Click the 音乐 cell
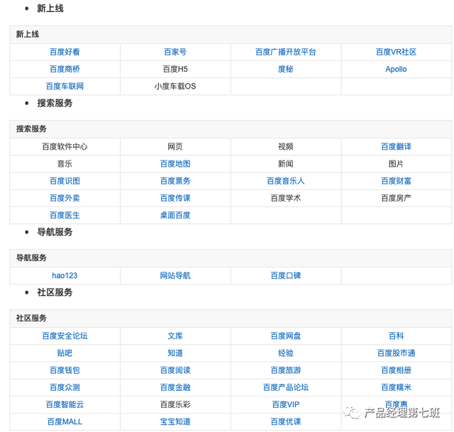Image resolution: width=454 pixels, height=432 pixels. [65, 164]
